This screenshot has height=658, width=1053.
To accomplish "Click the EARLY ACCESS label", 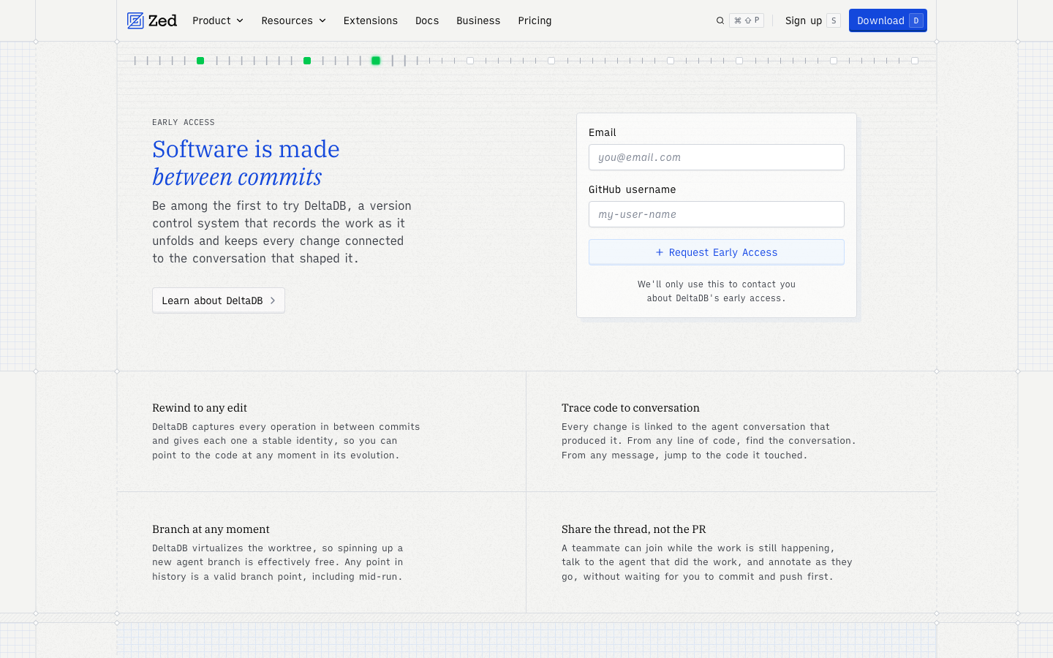I will click(x=184, y=122).
